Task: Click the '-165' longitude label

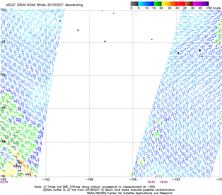Action: click(x=3, y=179)
